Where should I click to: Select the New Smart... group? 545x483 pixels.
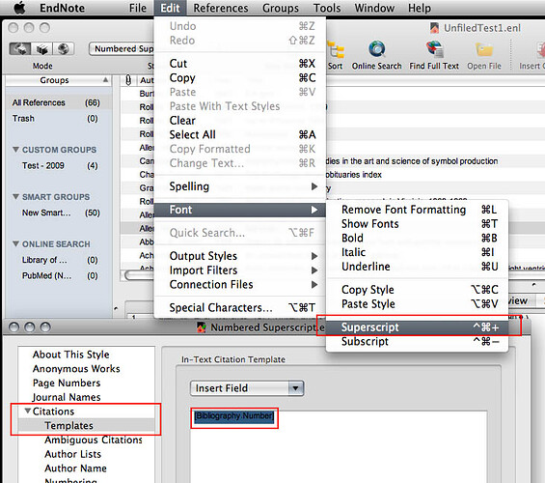(x=58, y=213)
